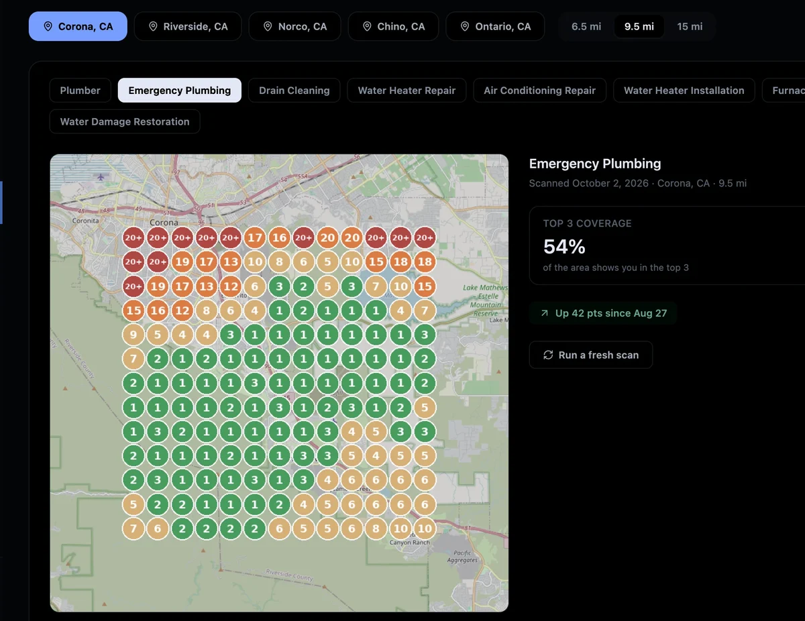Screen dimensions: 805x621
Task: Switch radius to 15 mi
Action: pyautogui.click(x=690, y=26)
